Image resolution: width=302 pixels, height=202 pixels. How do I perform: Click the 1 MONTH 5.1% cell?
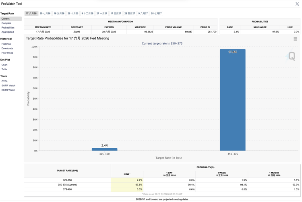(x=274, y=180)
